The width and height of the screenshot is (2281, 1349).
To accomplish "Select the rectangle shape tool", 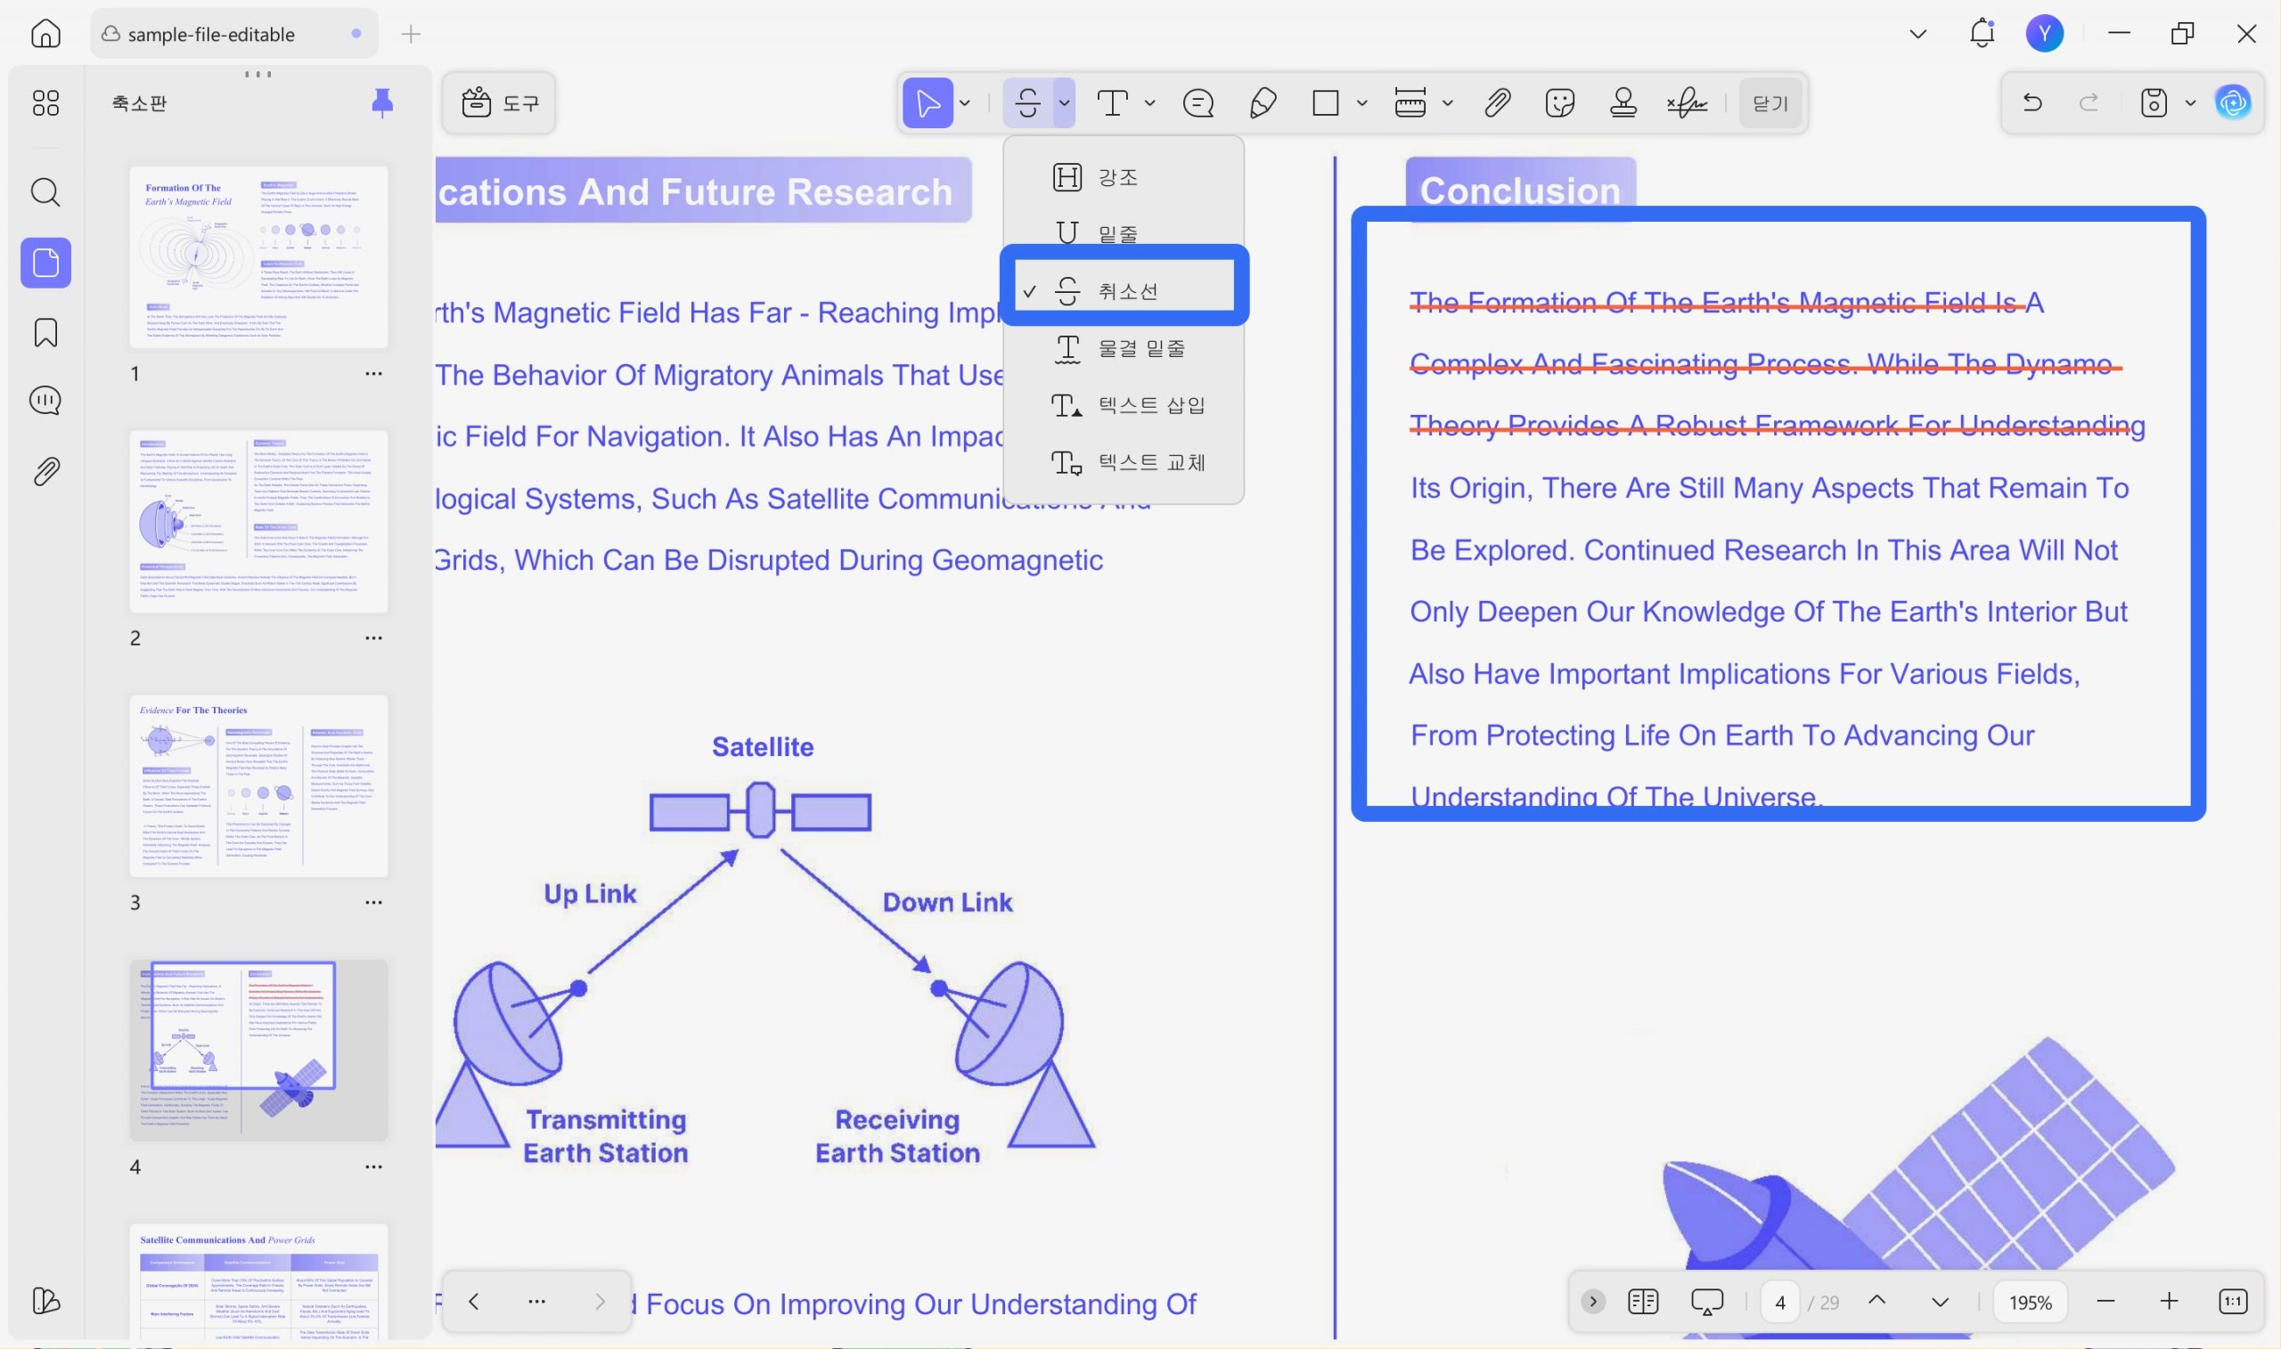I will click(x=1326, y=102).
